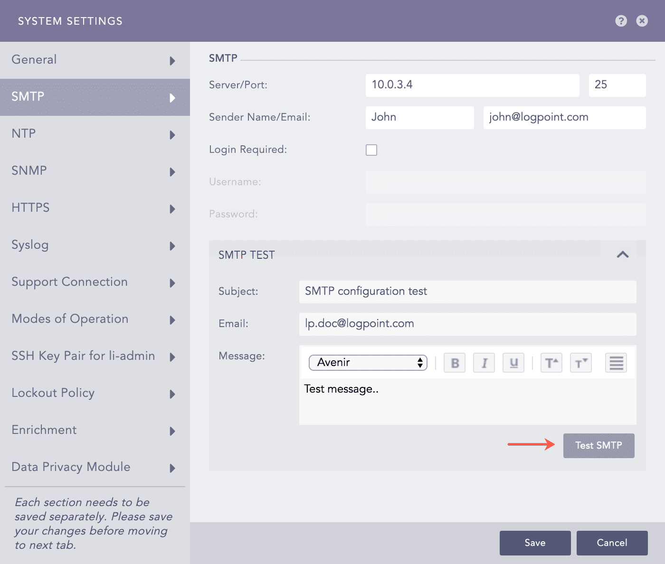Close the System Settings window
The image size is (665, 564).
click(x=642, y=21)
